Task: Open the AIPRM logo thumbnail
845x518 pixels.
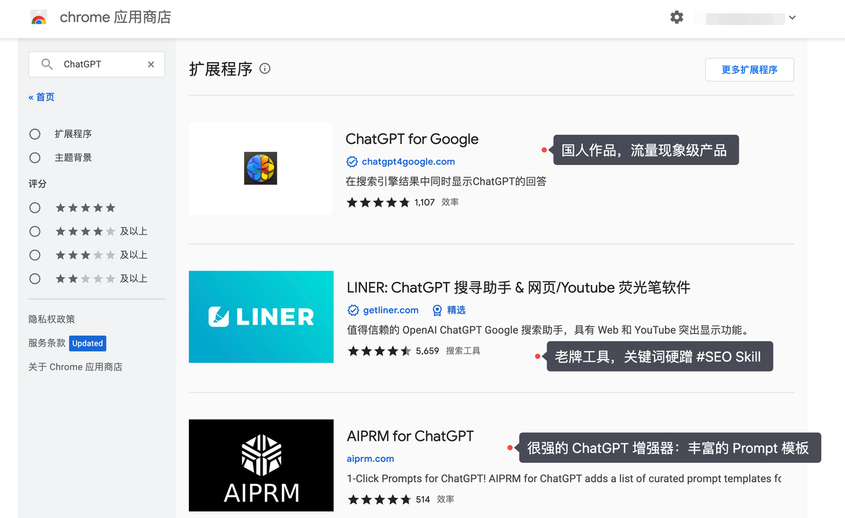Action: point(261,465)
